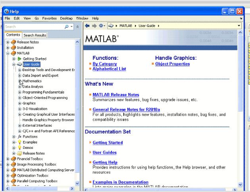
Task: Click the notes icon beside MATLAB Release Notes tree item
Action: coord(19,153)
